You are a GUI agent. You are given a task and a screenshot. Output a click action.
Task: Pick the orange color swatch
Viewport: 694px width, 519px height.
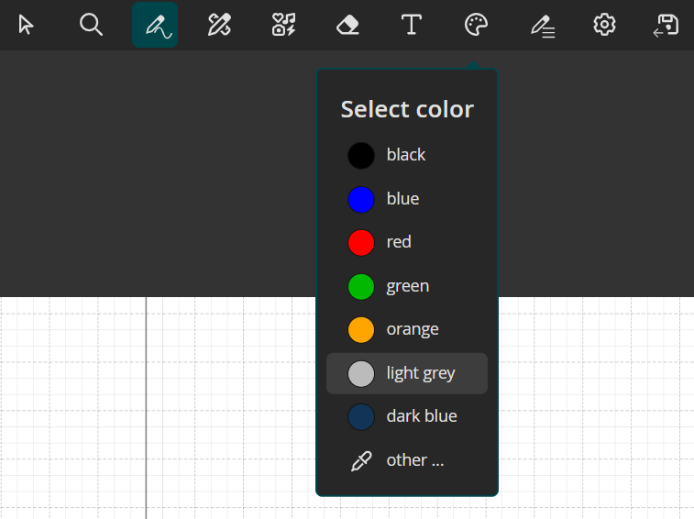coord(361,329)
